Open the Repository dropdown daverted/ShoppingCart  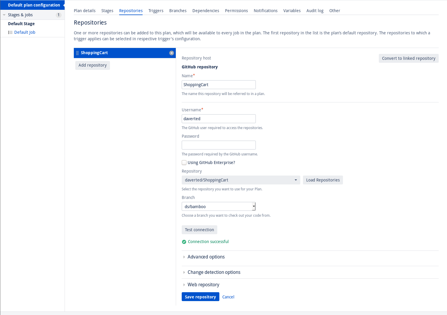pos(241,180)
